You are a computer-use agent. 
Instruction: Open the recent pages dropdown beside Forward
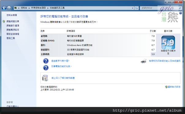(x=12, y=8)
